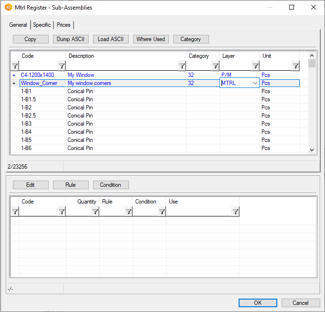Switch to the Specific tab
Viewport: 325px width, 312px height.
tap(42, 25)
